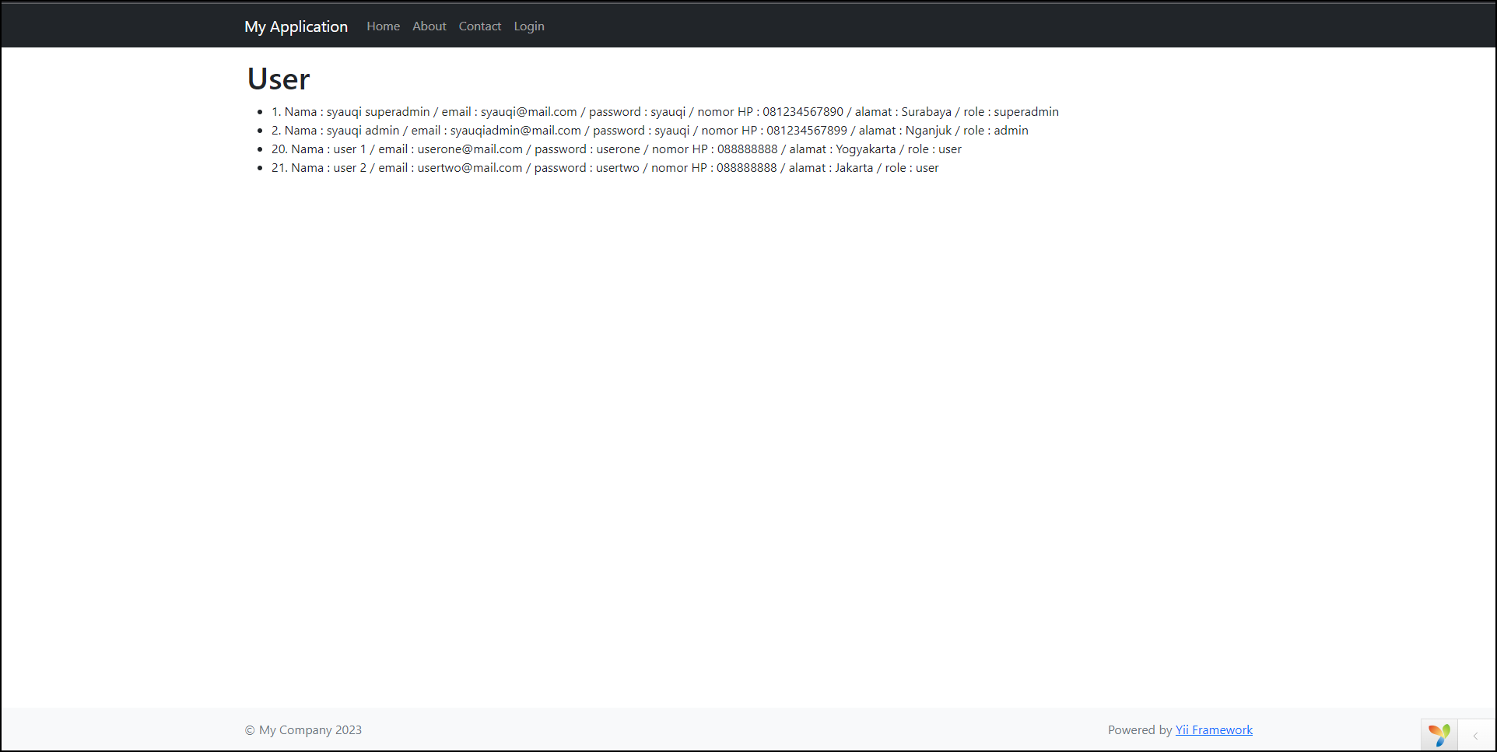The height and width of the screenshot is (752, 1497).
Task: Click the alamat Yogyakarta text
Action: (865, 149)
